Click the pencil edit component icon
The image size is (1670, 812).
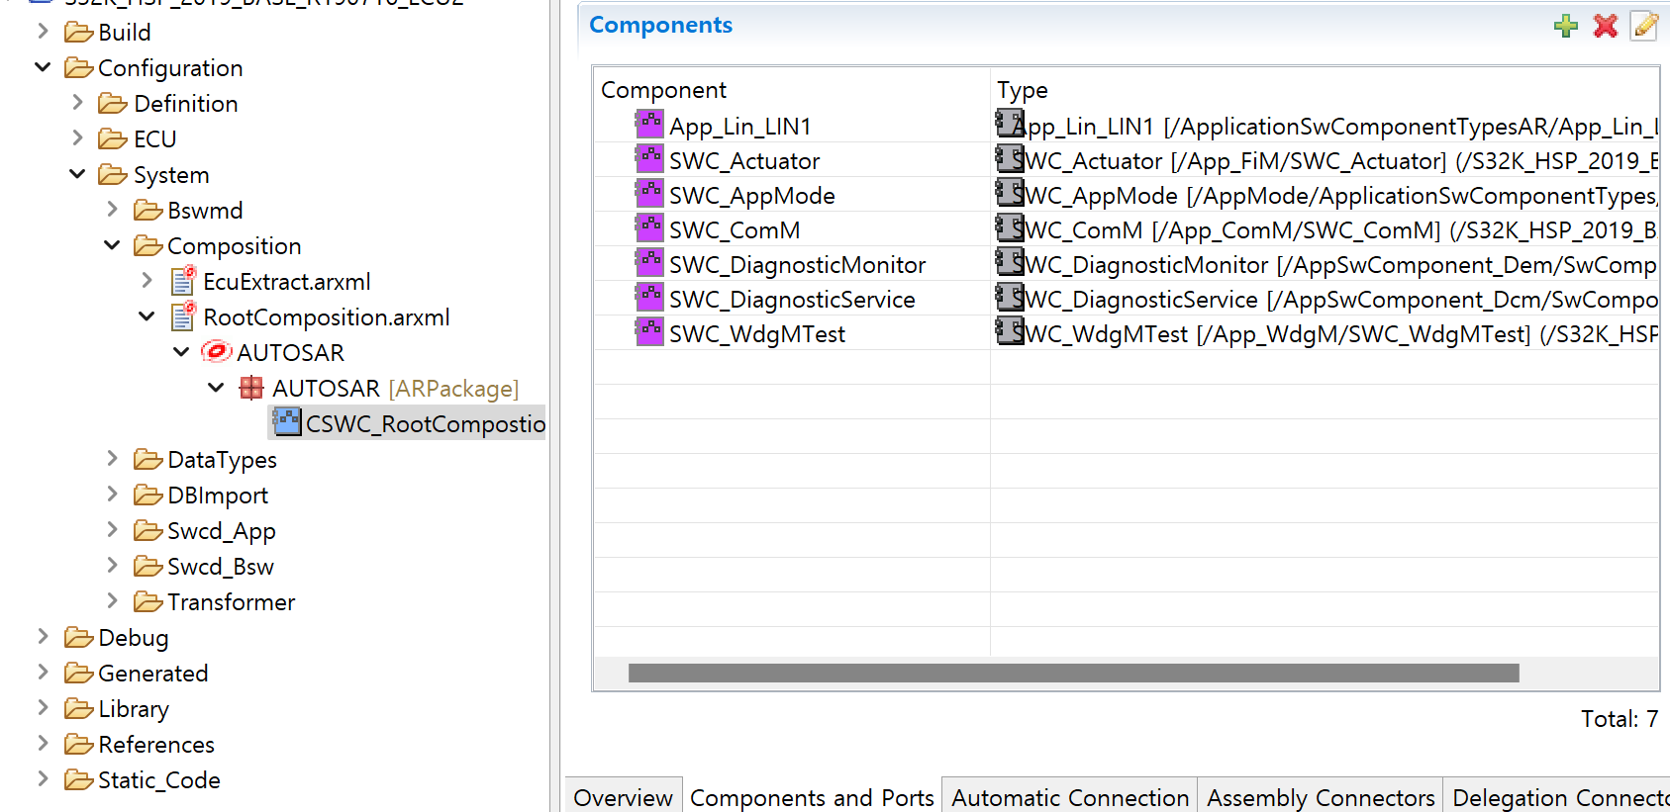pos(1645,26)
